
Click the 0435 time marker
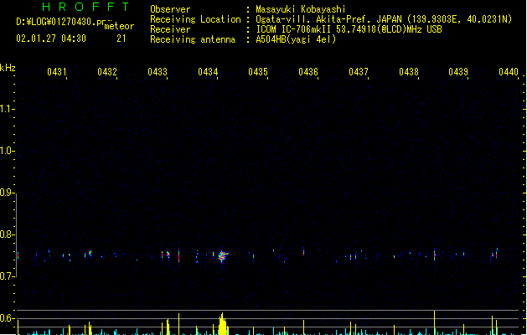(258, 71)
